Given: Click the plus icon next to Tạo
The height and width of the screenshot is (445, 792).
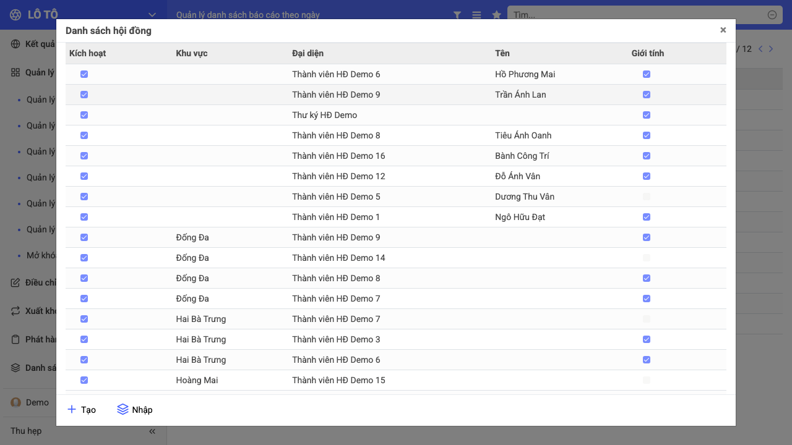Looking at the screenshot, I should coord(72,409).
